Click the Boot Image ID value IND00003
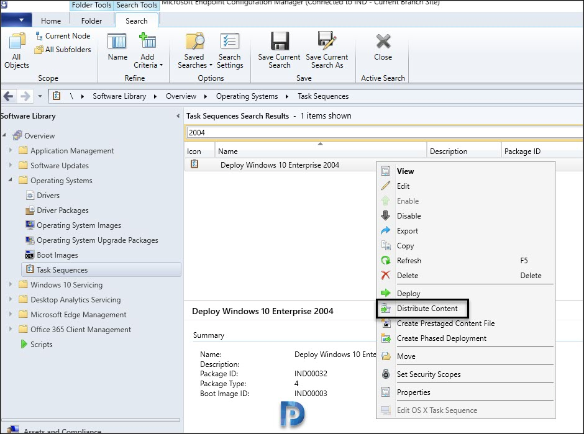The width and height of the screenshot is (584, 434). (x=311, y=394)
